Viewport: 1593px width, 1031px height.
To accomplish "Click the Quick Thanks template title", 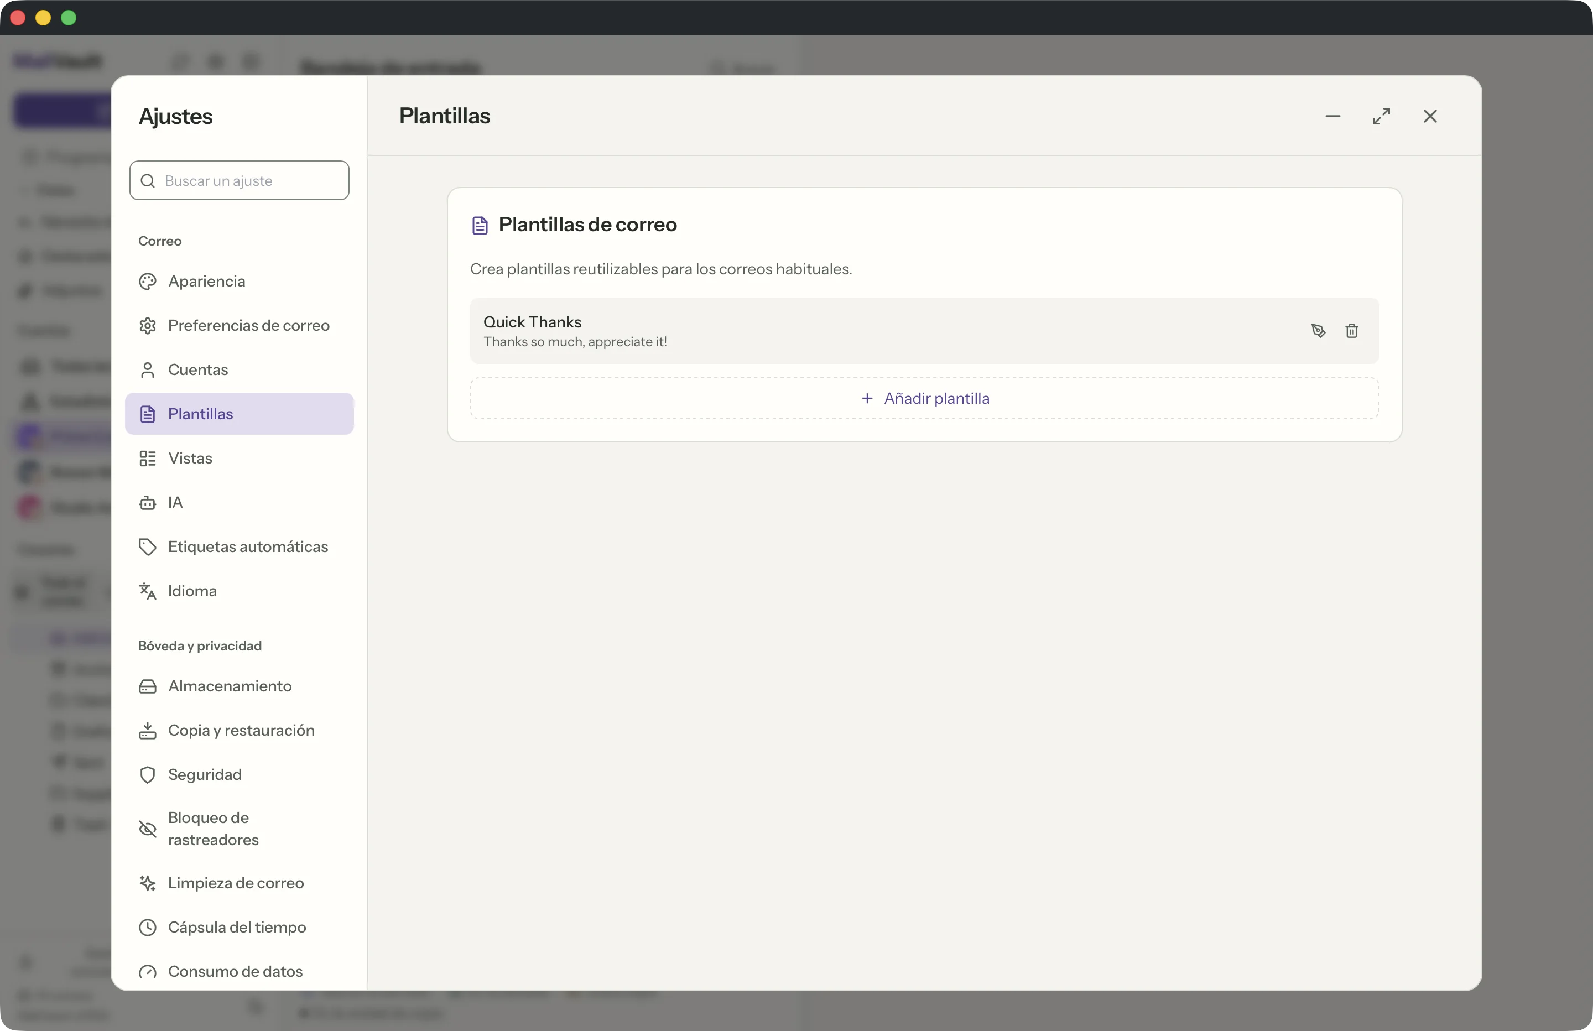I will (x=532, y=322).
